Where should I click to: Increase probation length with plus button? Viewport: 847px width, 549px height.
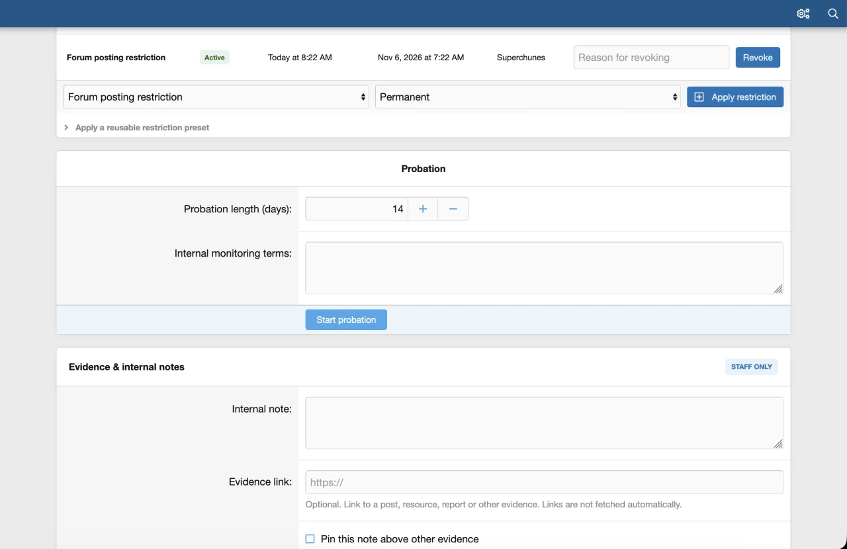(x=423, y=209)
